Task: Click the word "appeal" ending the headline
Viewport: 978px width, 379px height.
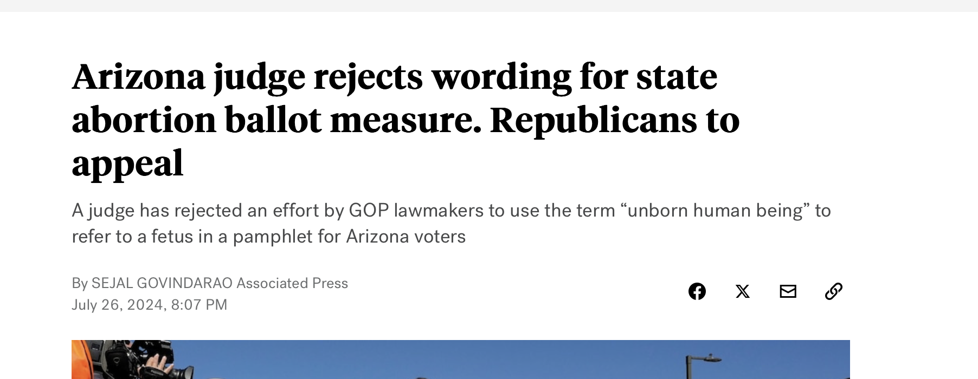Action: pos(127,163)
